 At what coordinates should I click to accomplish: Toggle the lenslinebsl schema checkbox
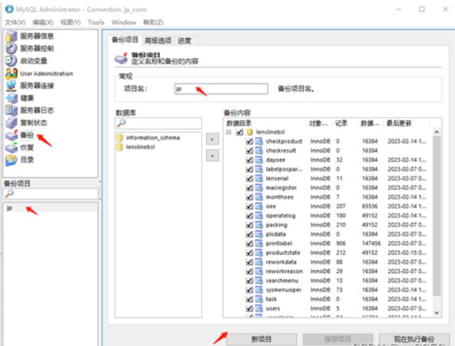coord(240,132)
